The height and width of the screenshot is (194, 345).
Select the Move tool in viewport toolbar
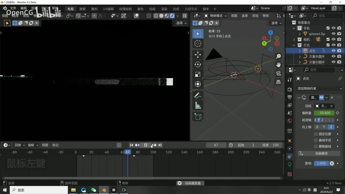[x=198, y=54]
